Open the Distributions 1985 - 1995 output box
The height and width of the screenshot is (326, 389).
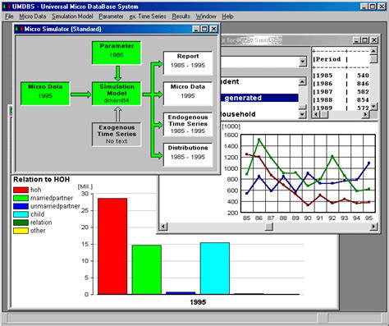[x=188, y=154]
